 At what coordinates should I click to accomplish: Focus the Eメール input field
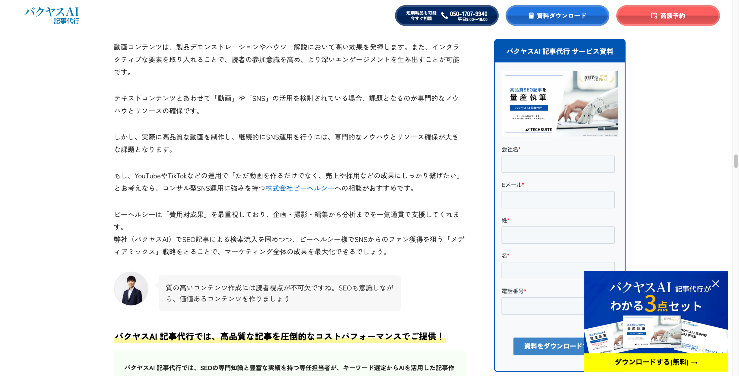pos(558,200)
